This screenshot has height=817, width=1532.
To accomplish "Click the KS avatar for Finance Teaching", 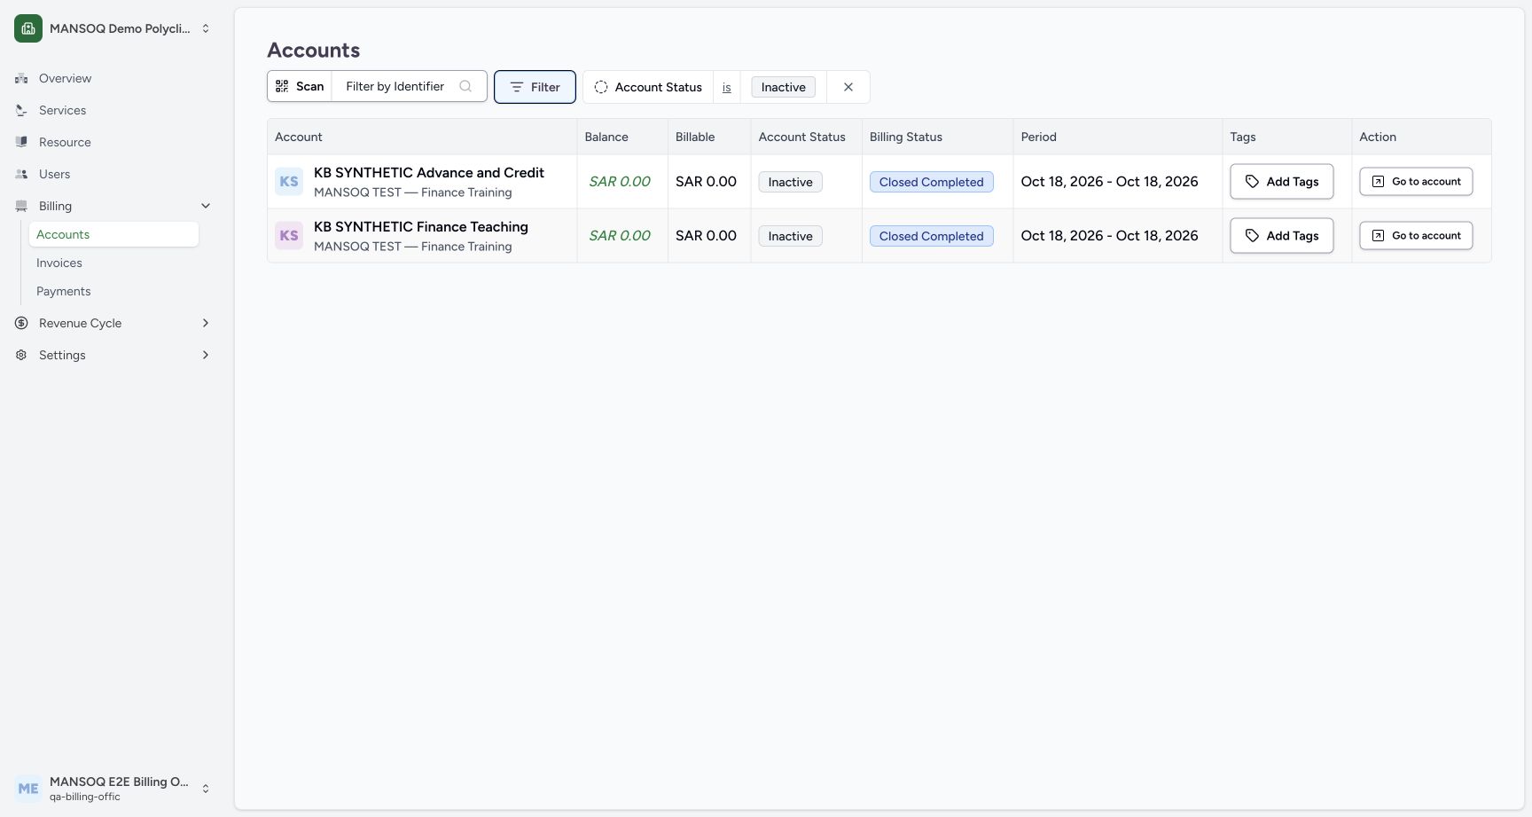I will tap(289, 236).
